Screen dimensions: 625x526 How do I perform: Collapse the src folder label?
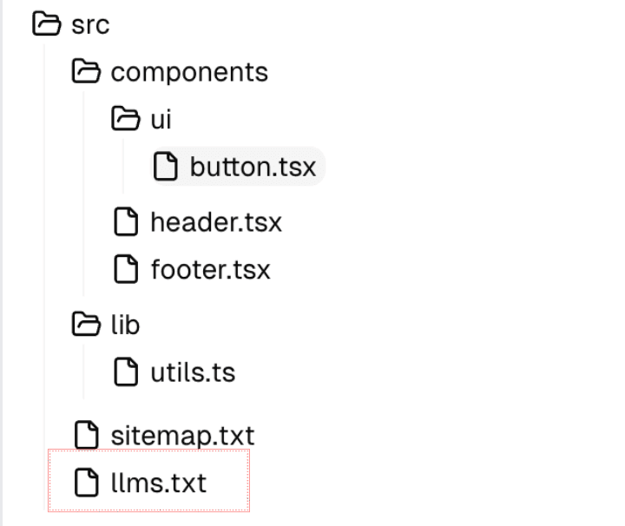(90, 24)
